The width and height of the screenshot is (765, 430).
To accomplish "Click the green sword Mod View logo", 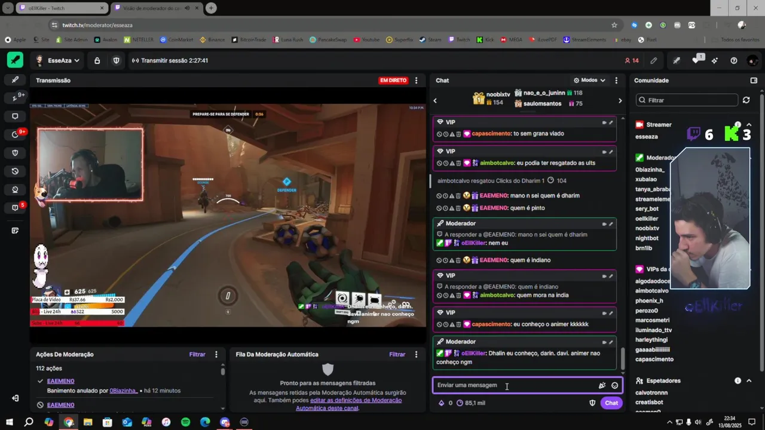I will [15, 60].
